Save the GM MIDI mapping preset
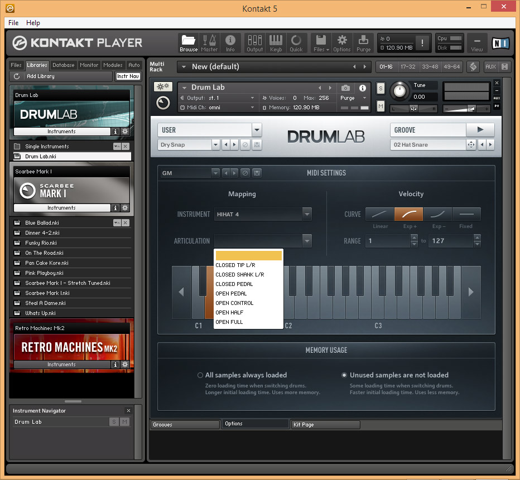The width and height of the screenshot is (520, 480). [257, 173]
